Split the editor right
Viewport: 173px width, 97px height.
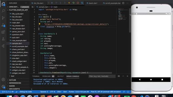coord(123,3)
